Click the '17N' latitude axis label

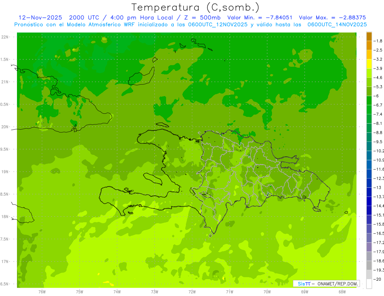[x=5, y=262]
